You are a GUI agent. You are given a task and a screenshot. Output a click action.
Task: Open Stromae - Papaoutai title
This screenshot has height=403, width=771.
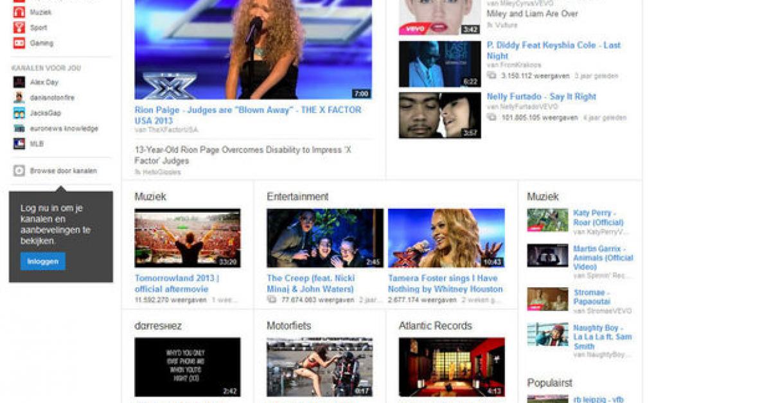[592, 297]
